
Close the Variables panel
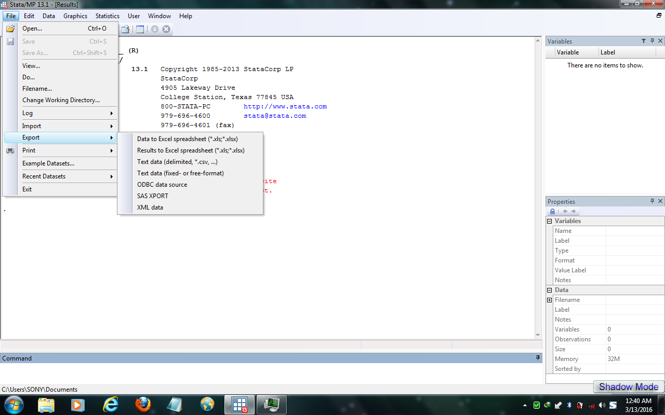point(660,41)
